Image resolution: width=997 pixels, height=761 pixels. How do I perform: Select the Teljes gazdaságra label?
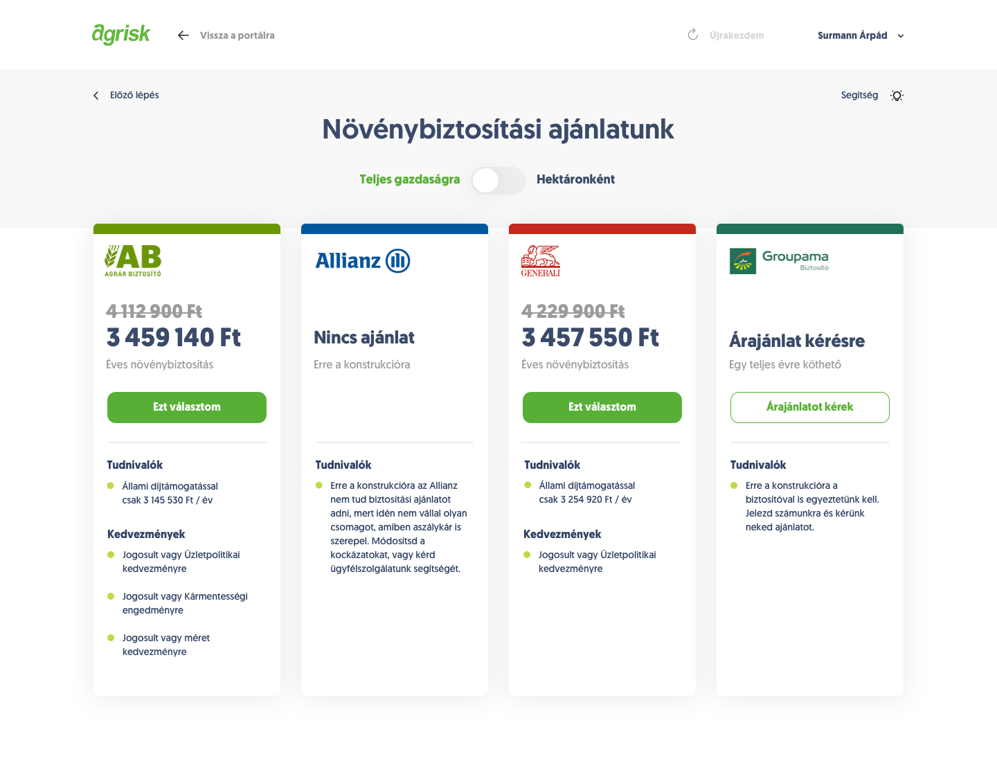point(410,179)
